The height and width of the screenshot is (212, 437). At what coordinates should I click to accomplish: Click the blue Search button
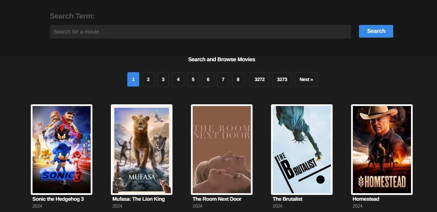point(376,31)
